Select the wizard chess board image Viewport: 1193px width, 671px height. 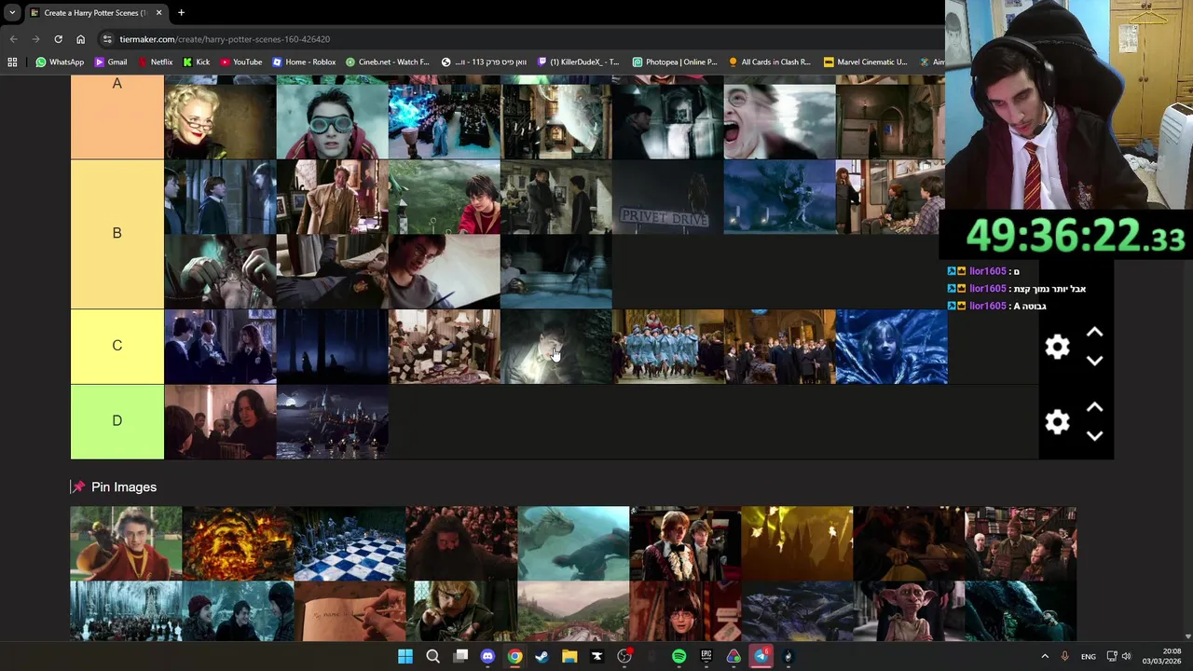pyautogui.click(x=350, y=543)
